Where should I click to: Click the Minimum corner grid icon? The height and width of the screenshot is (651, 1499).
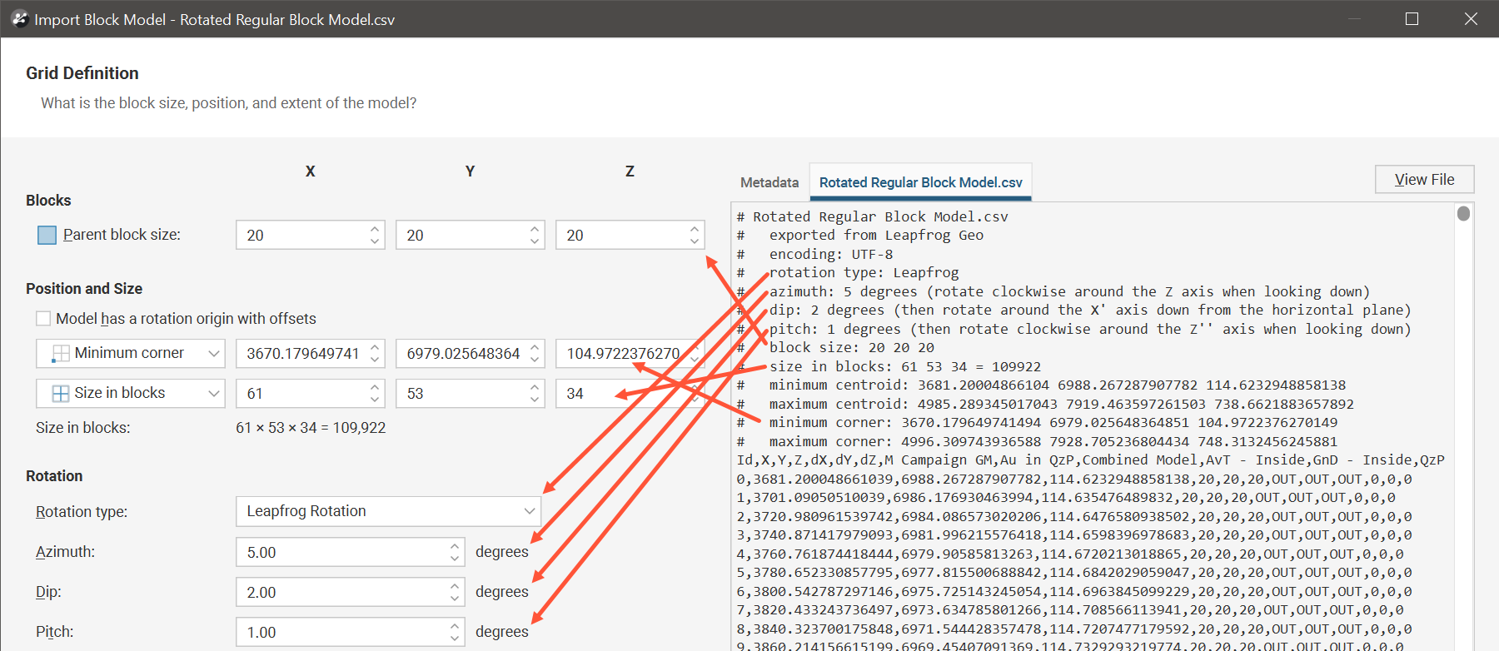pyautogui.click(x=60, y=354)
